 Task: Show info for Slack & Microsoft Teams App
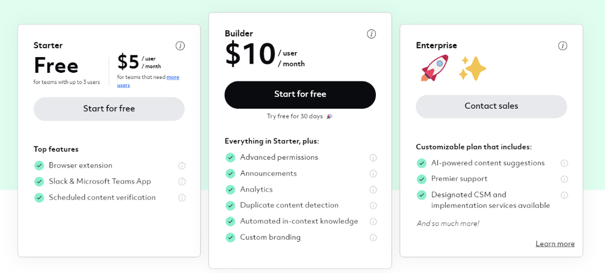(182, 182)
